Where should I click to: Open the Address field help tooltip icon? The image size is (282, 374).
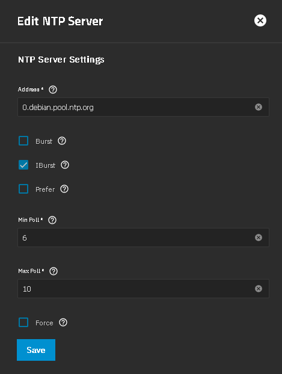click(53, 90)
